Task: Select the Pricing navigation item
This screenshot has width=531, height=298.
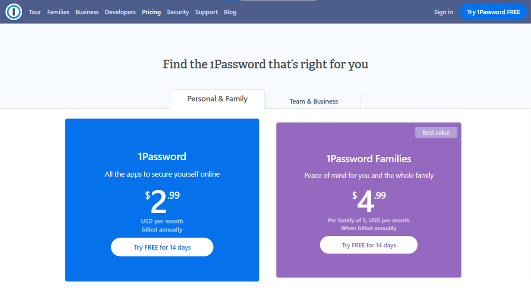Action: coord(151,12)
